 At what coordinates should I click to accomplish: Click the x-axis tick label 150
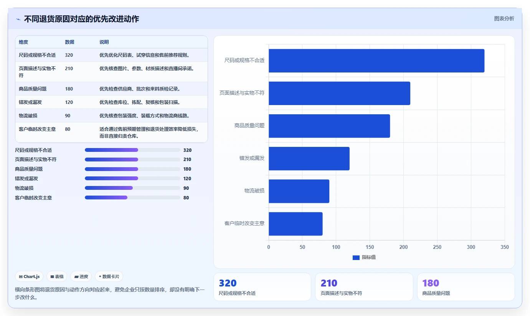pyautogui.click(x=370, y=247)
